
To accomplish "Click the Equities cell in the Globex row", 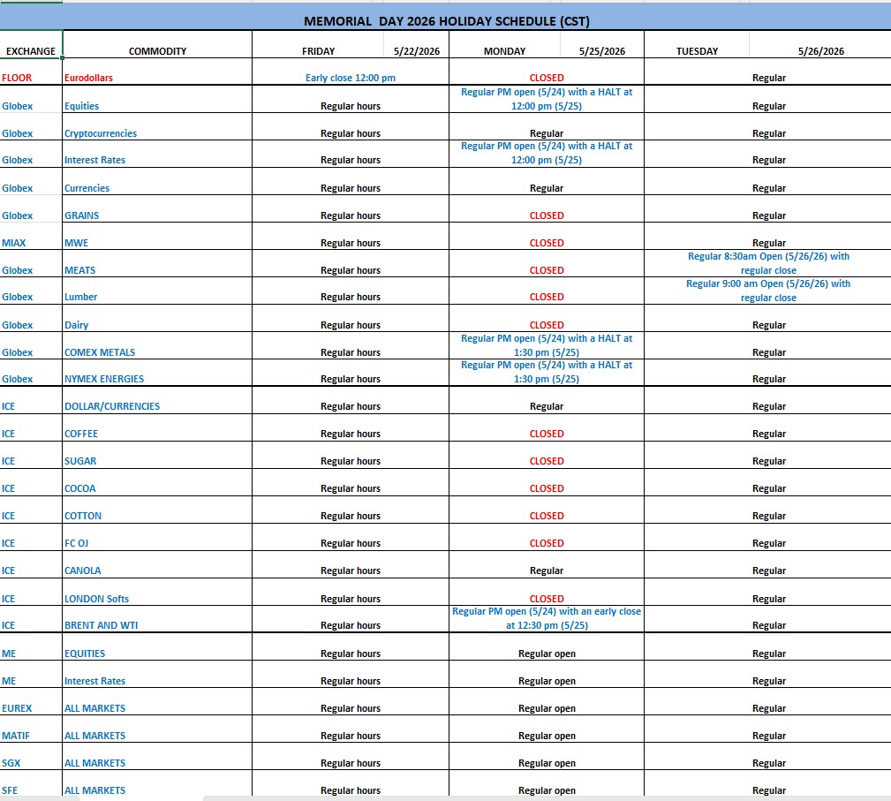I will (157, 100).
